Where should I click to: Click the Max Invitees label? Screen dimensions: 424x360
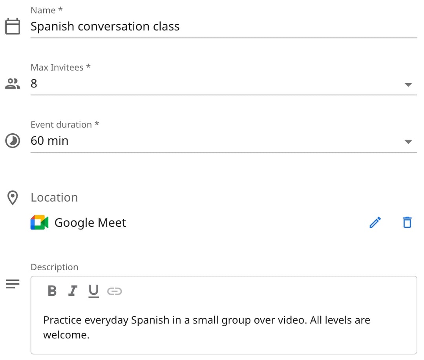[x=60, y=67]
